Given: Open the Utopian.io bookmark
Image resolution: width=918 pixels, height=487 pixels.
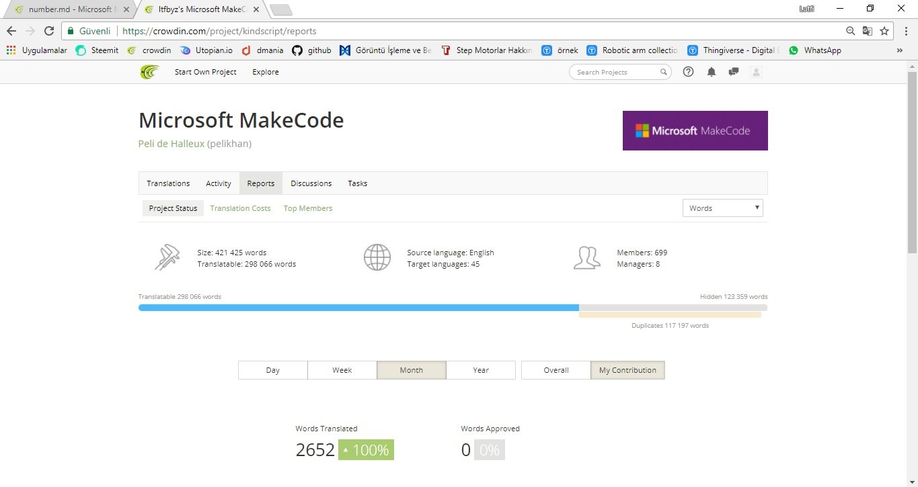Looking at the screenshot, I should 206,50.
